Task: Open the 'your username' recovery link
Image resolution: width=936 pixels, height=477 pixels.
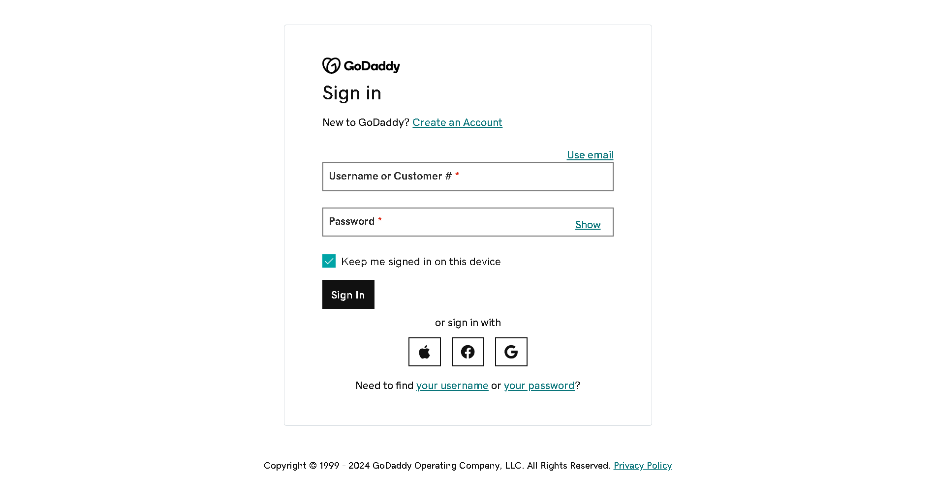Action: coord(452,386)
